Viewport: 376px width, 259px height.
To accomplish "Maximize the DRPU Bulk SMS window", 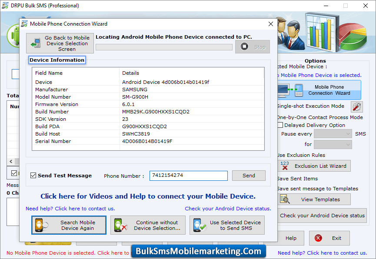I will click(346, 6).
